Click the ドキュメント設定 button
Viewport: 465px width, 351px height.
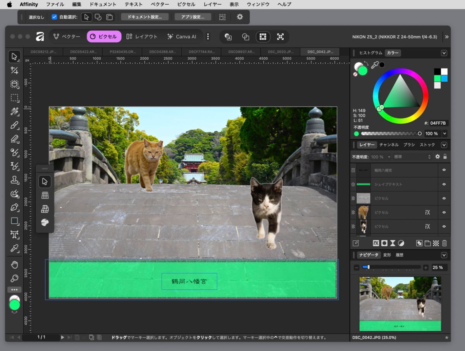click(x=145, y=17)
